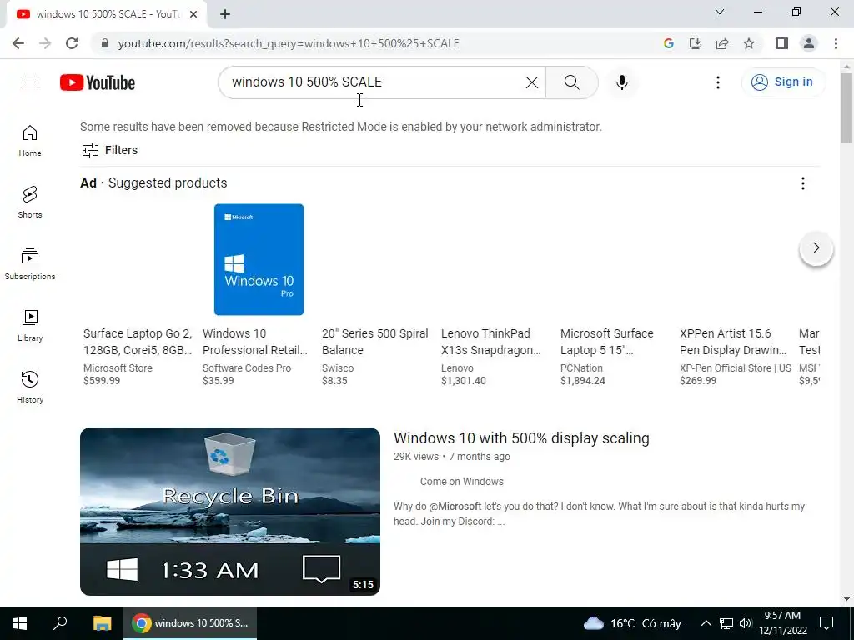
Task: Open History in sidebar
Action: tap(30, 387)
